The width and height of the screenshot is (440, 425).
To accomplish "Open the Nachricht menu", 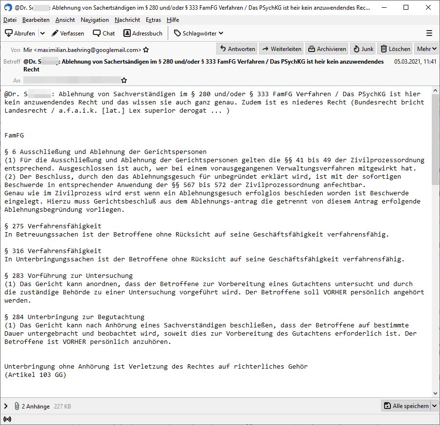I will 127,20.
